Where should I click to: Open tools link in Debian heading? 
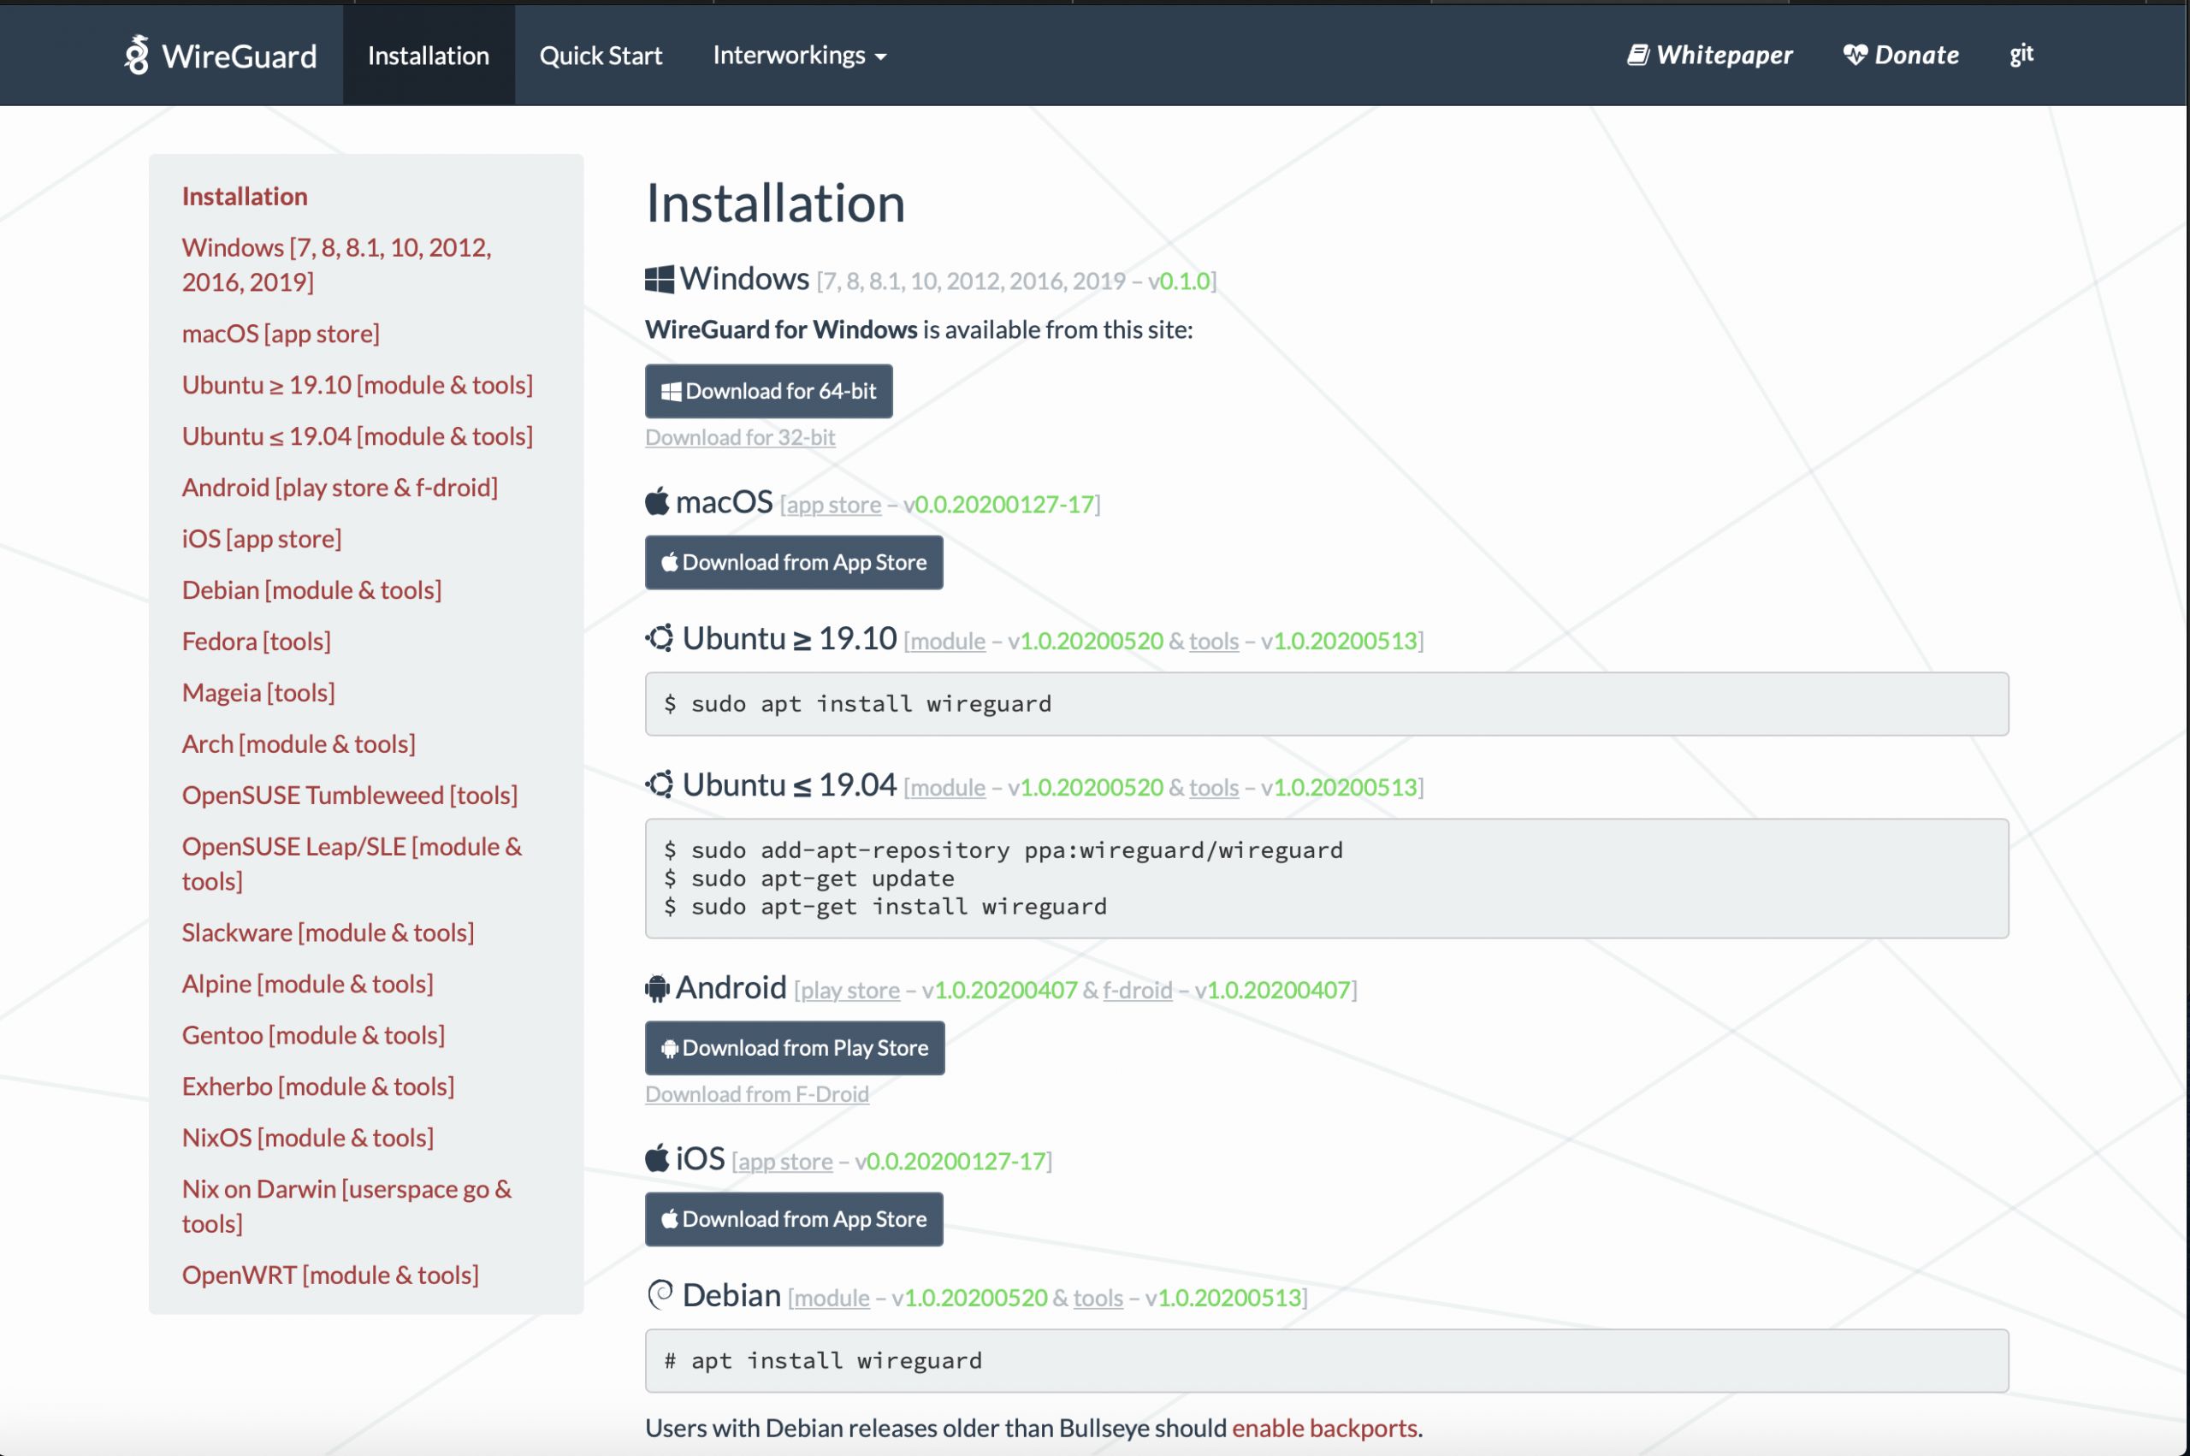click(x=1098, y=1297)
